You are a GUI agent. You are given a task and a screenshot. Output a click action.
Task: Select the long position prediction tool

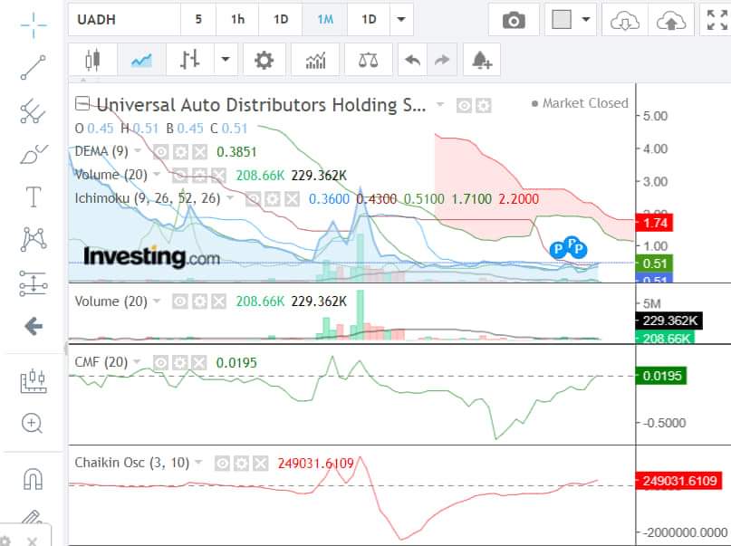click(x=34, y=283)
